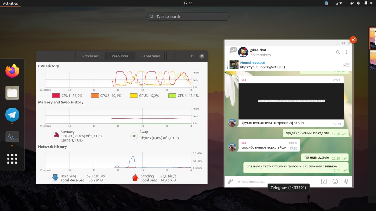Open the emoji picker

(x=335, y=181)
